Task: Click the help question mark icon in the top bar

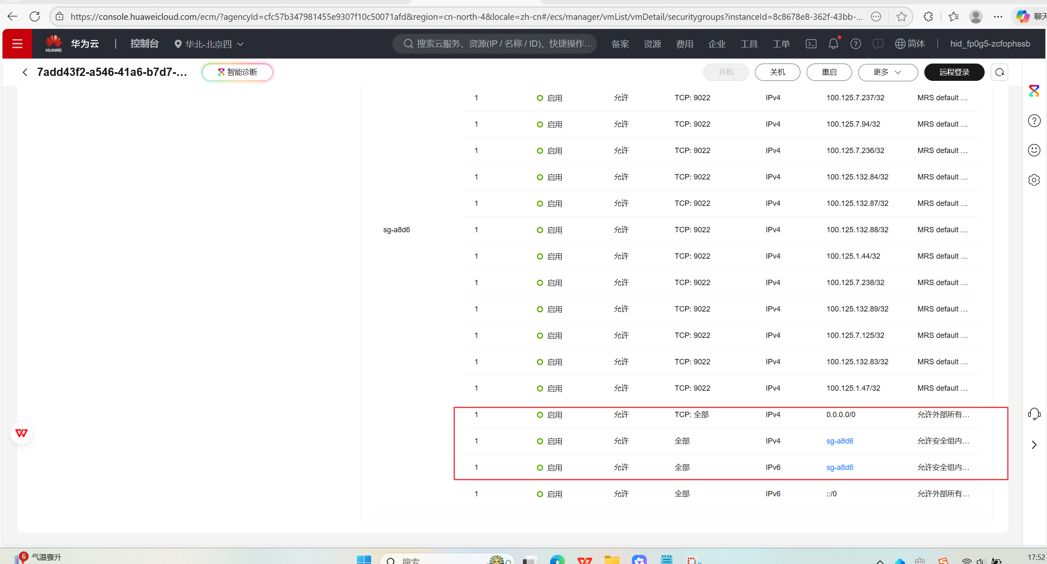Action: tap(855, 44)
